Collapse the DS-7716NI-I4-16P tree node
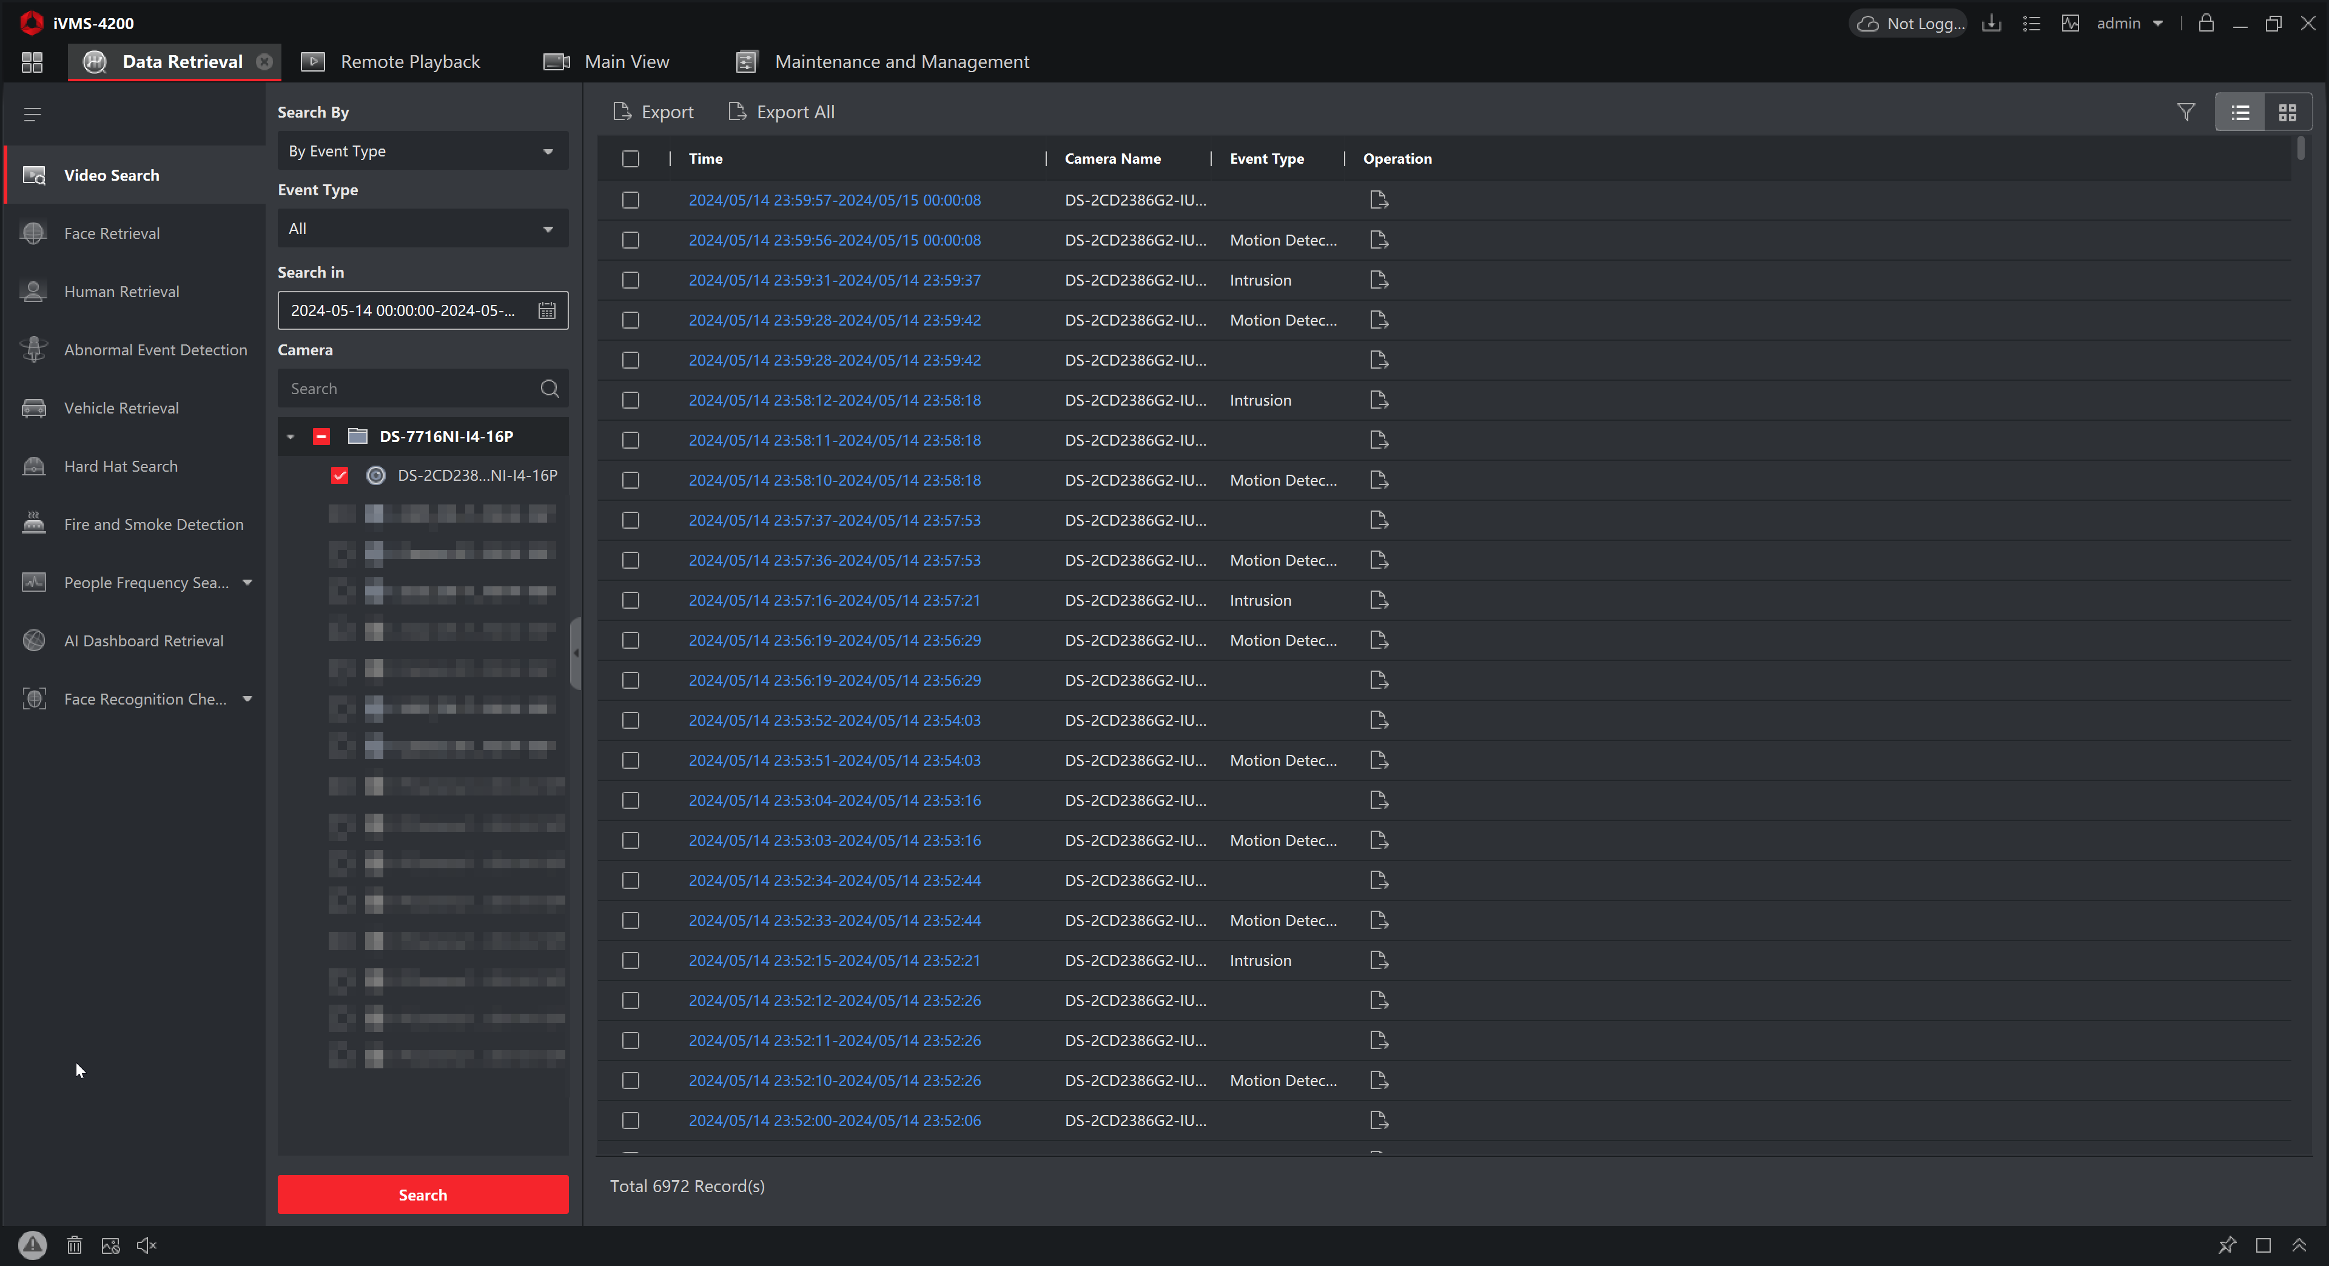The width and height of the screenshot is (2329, 1266). click(x=291, y=437)
